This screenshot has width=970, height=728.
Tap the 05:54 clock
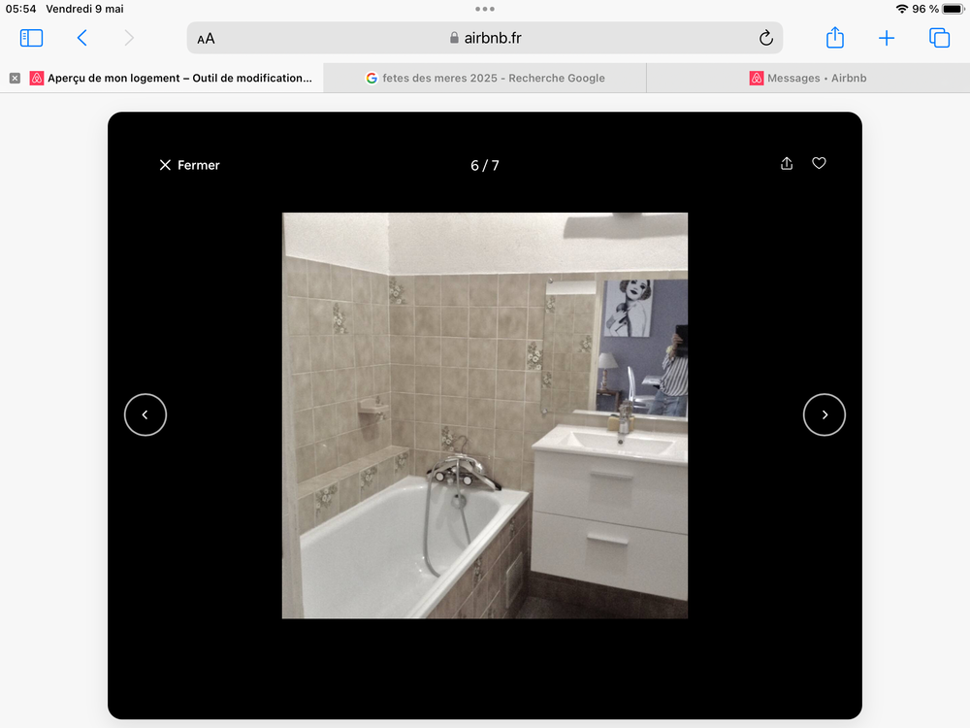[21, 9]
